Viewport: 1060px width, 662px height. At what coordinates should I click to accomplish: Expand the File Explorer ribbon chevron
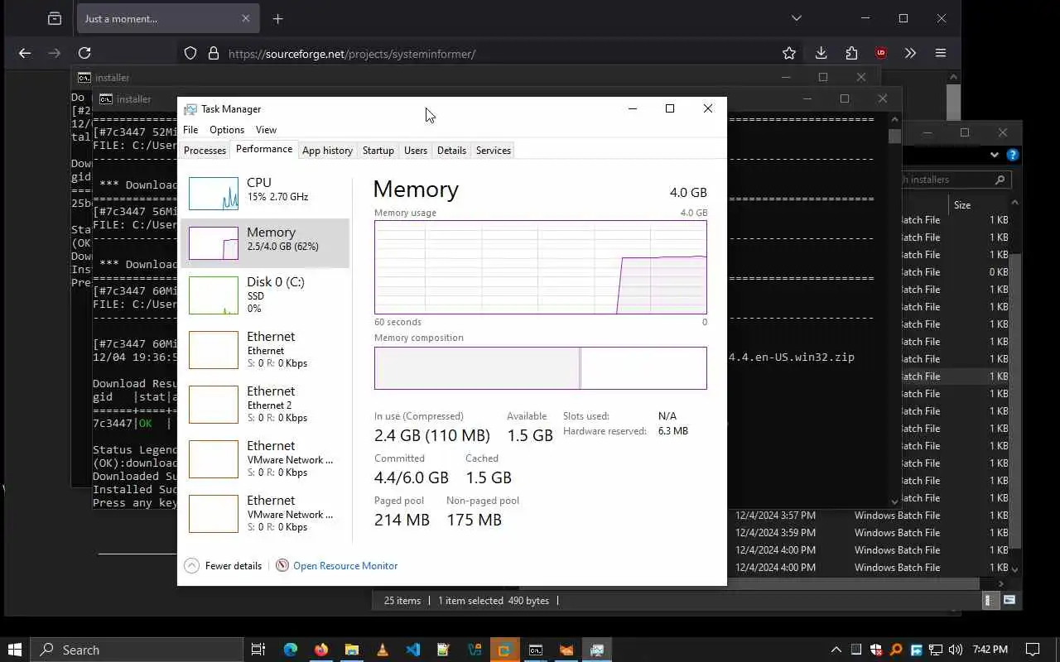994,155
